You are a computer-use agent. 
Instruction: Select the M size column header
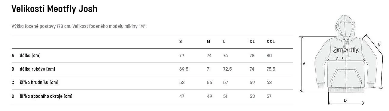(208, 42)
